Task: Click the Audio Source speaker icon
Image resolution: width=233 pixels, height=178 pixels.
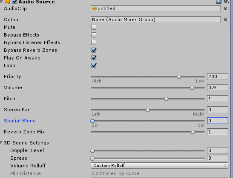Action: click(x=7, y=2)
